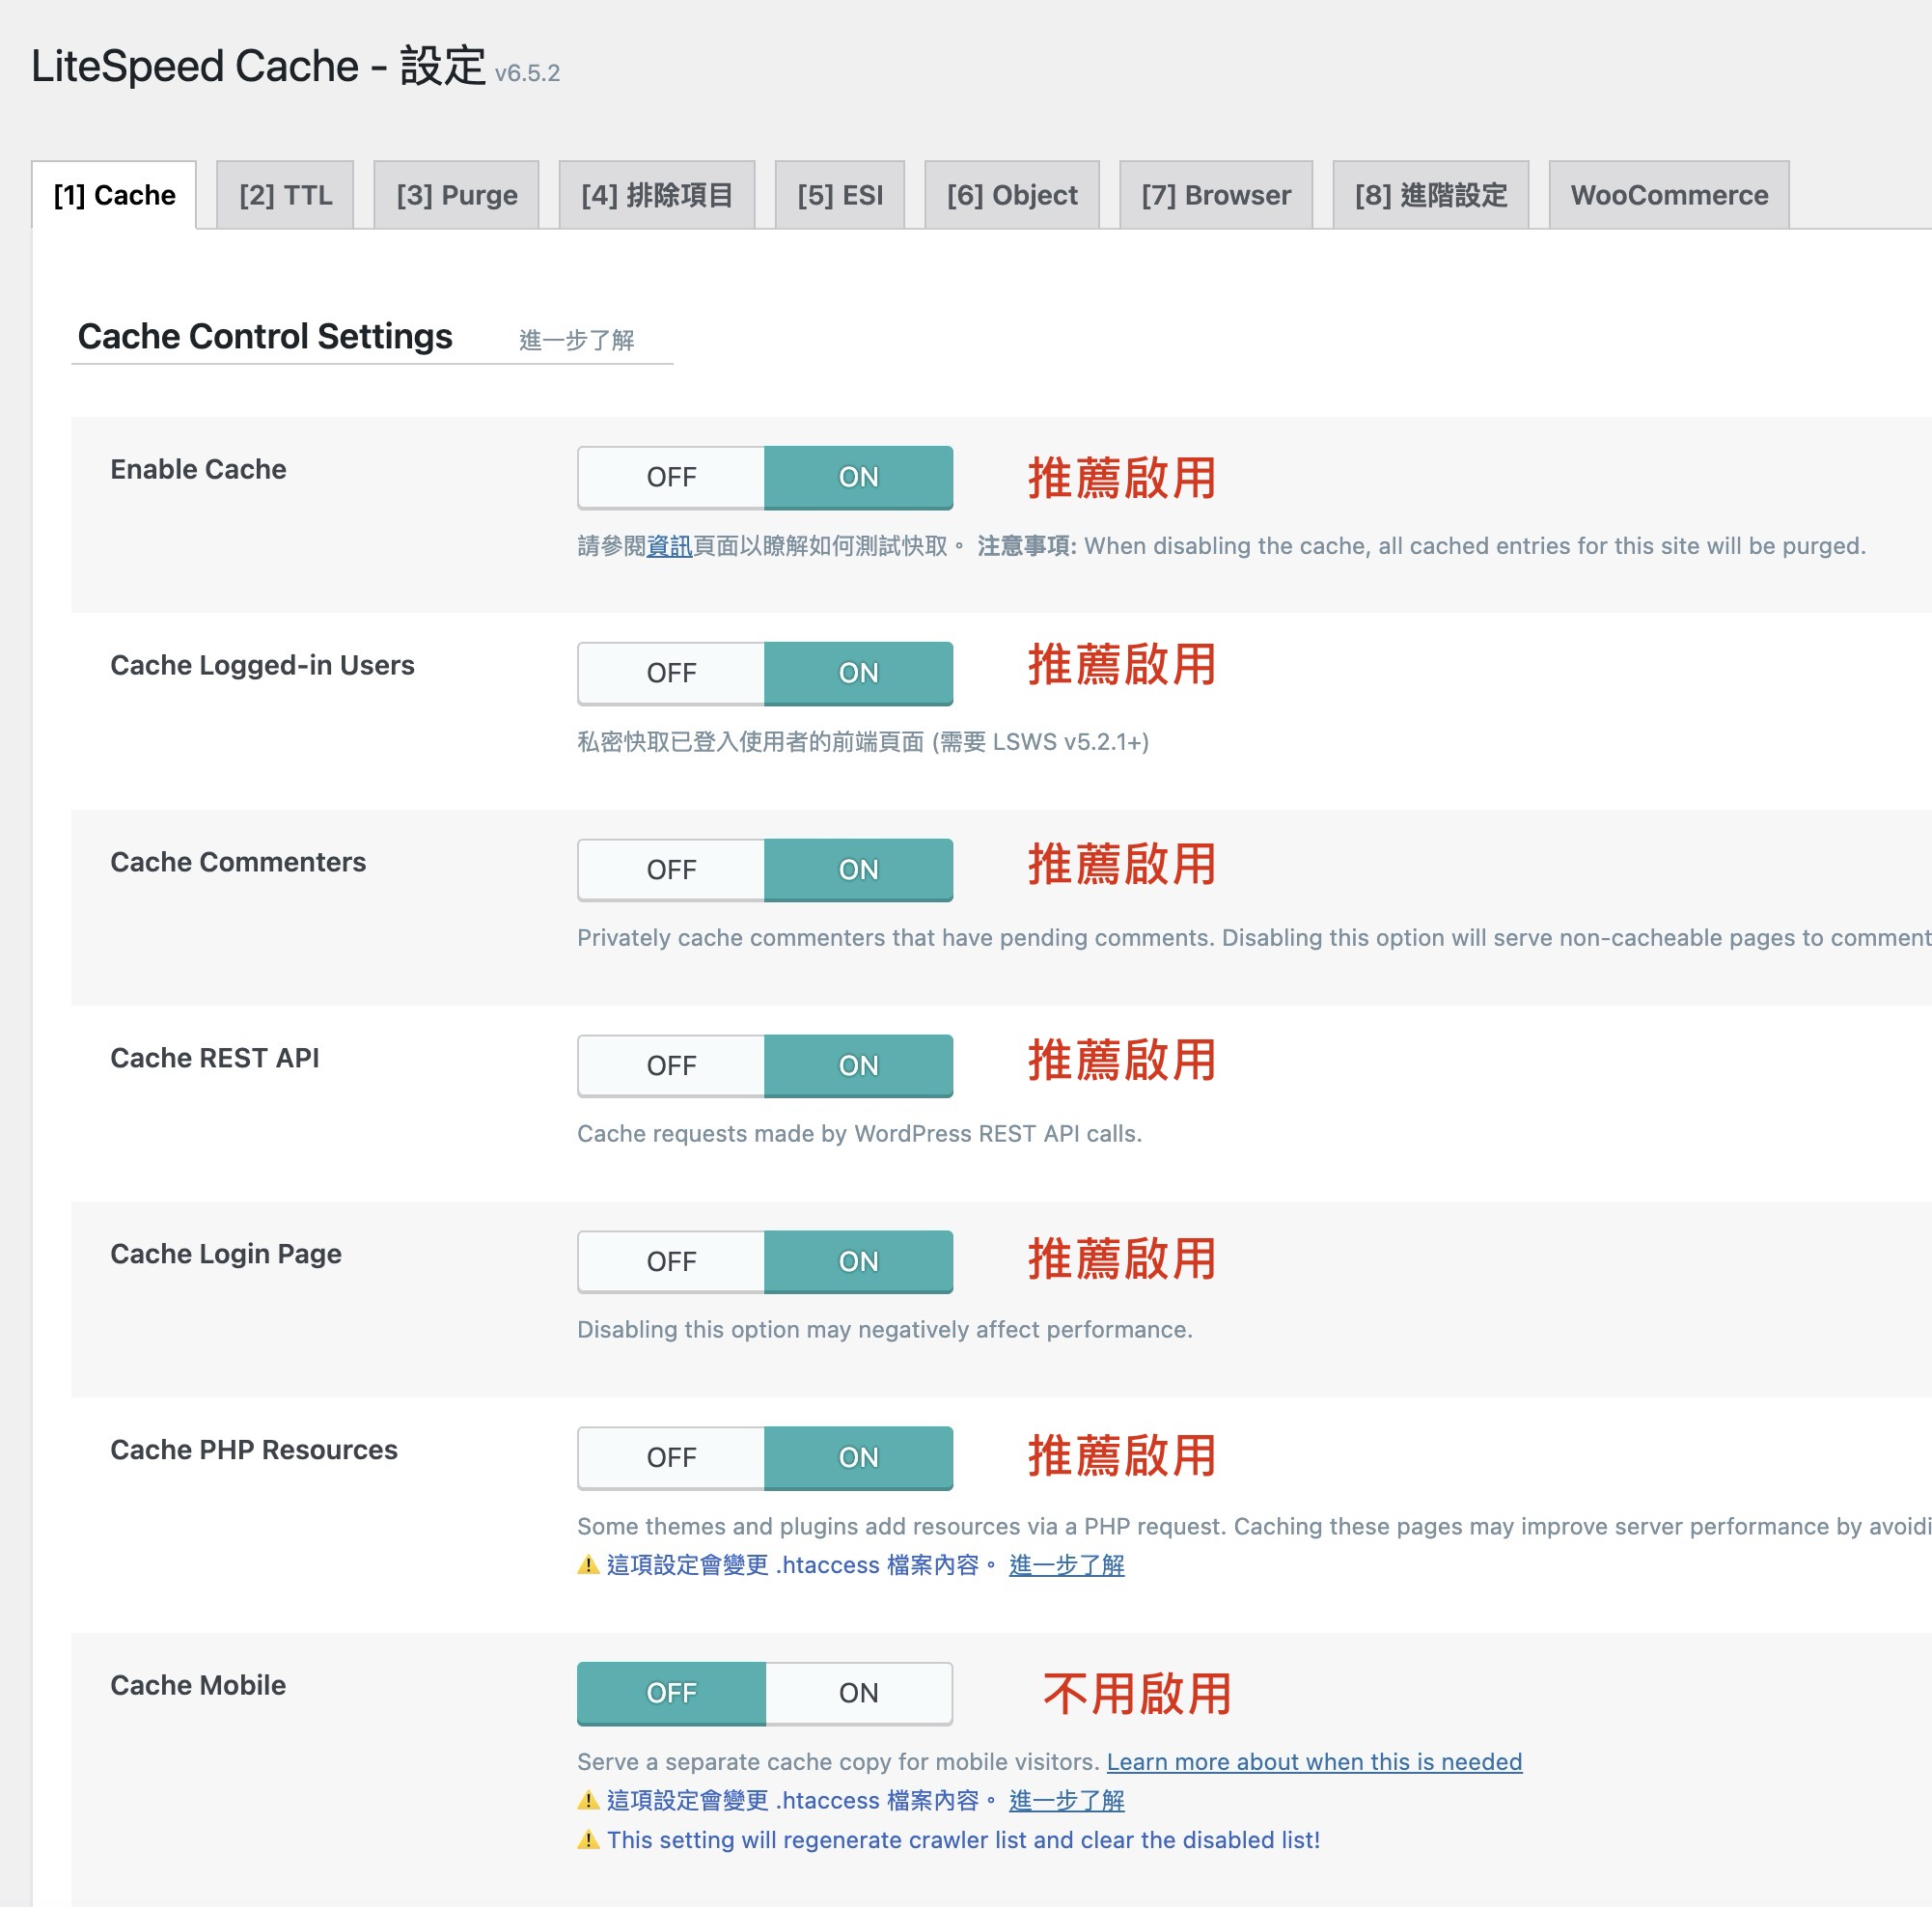Turn Cache Mobile ON
Image resolution: width=1932 pixels, height=1907 pixels.
pyautogui.click(x=858, y=1693)
